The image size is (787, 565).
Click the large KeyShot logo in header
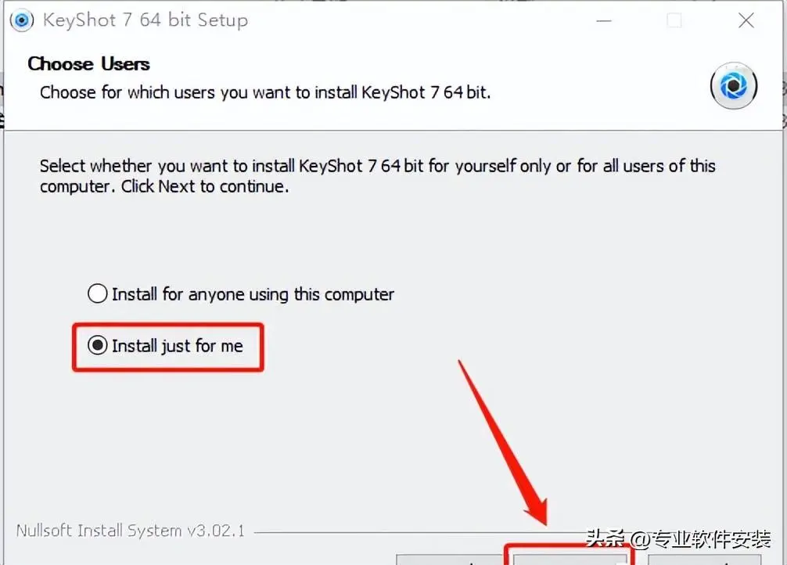733,86
